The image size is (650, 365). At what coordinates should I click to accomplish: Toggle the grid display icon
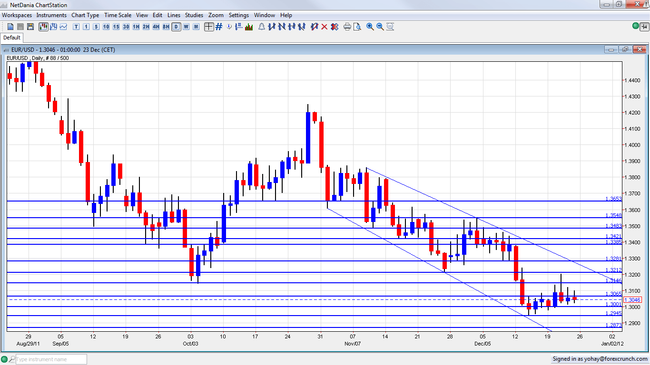click(218, 27)
